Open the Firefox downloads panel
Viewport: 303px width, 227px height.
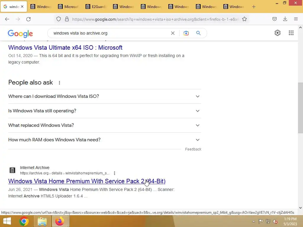(285, 19)
